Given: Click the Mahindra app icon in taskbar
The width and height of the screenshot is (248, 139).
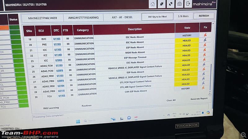Looking at the screenshot, I should [136, 117].
